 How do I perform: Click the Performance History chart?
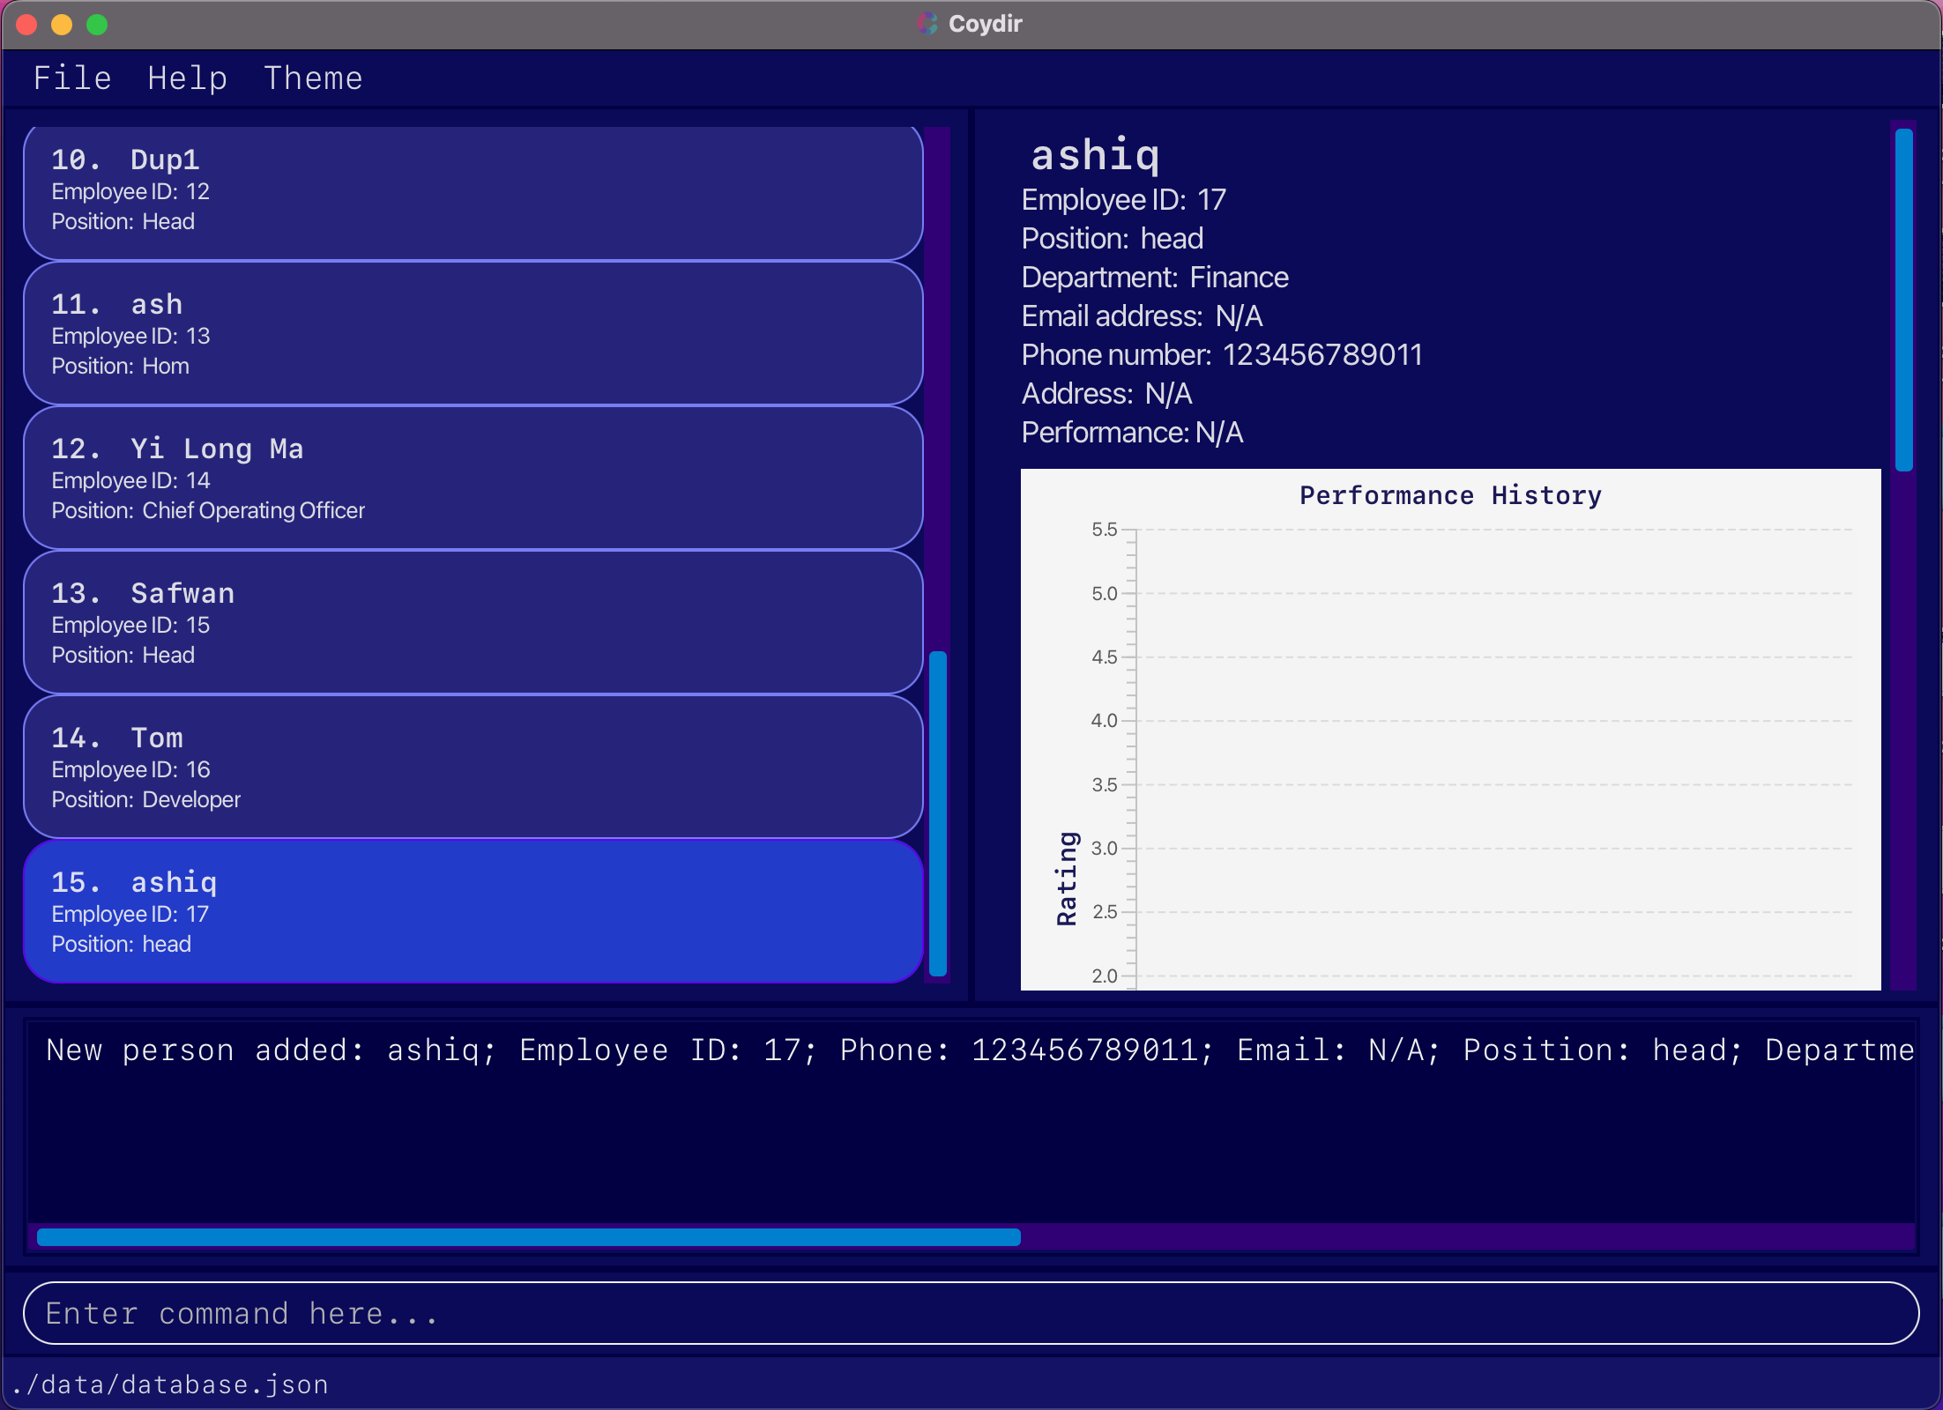tap(1450, 731)
